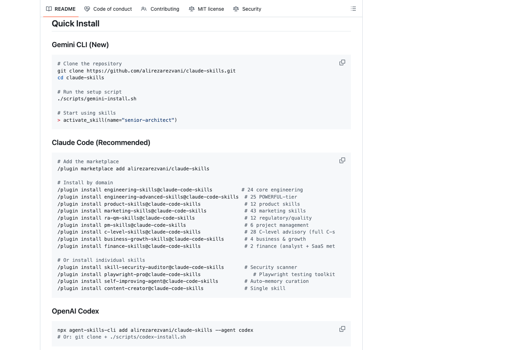
Task: Click the git clone repository URL line
Action: coord(146,71)
